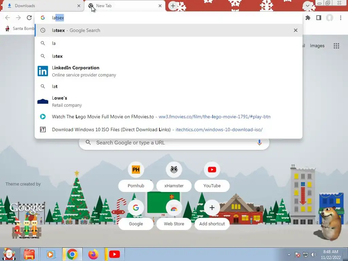Select the 'latex' search suggestion
This screenshot has height=261, width=348.
[169, 56]
